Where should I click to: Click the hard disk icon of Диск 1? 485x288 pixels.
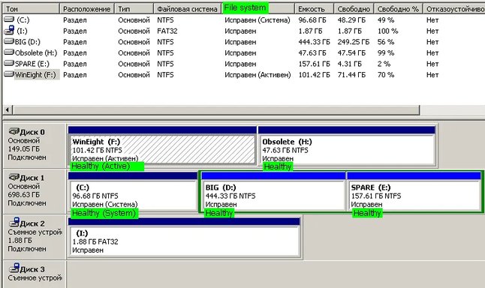(x=14, y=177)
